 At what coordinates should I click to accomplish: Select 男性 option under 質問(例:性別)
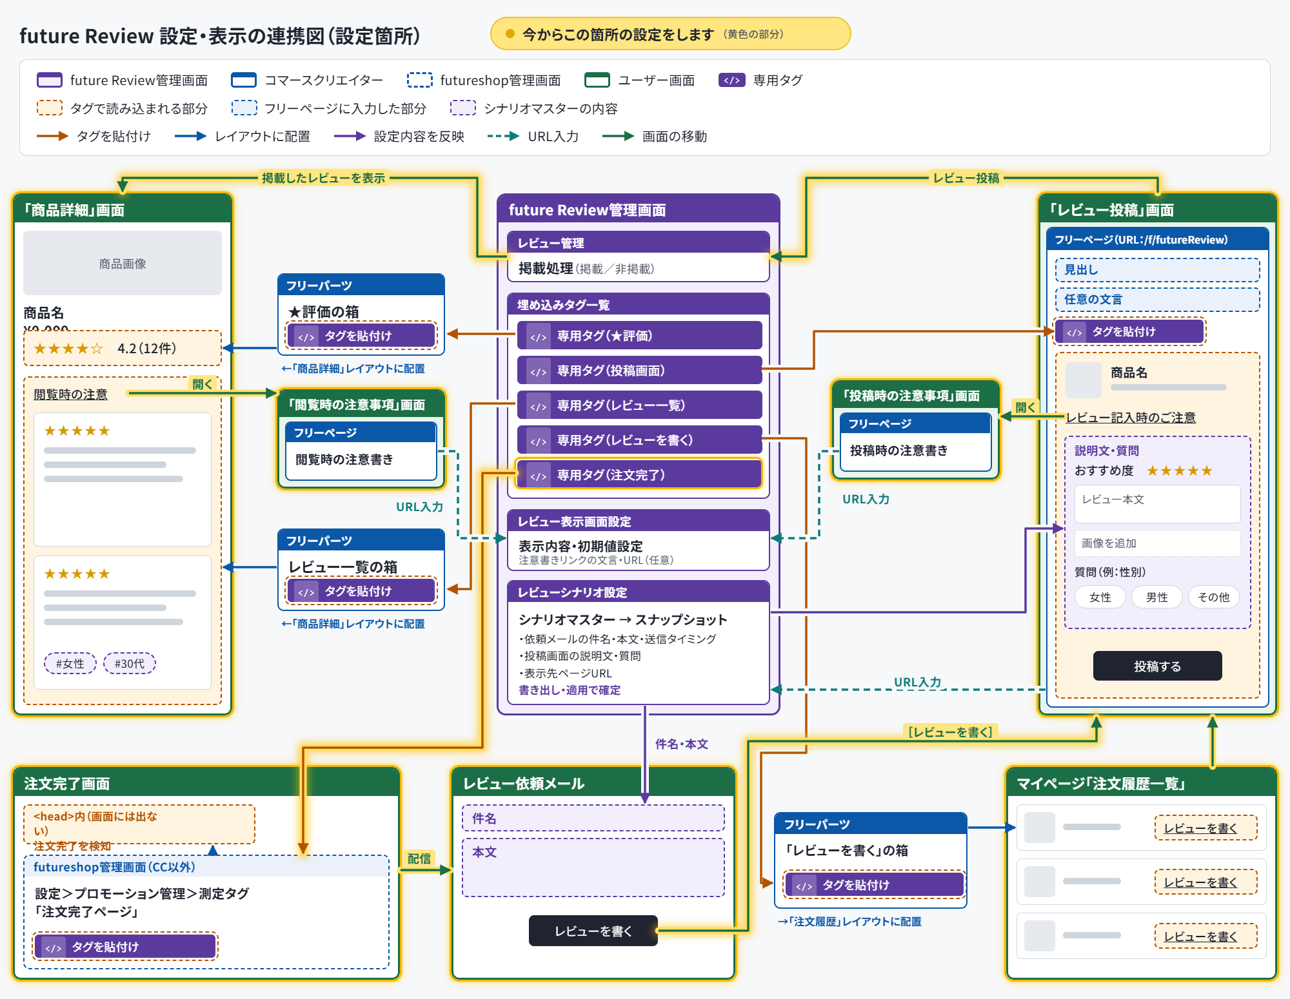click(1157, 597)
